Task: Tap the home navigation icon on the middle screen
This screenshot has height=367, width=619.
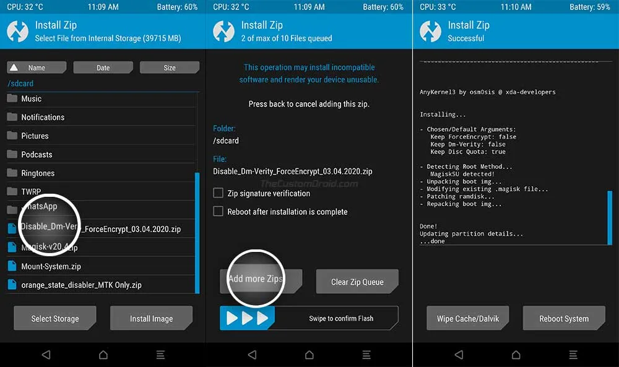Action: point(309,355)
